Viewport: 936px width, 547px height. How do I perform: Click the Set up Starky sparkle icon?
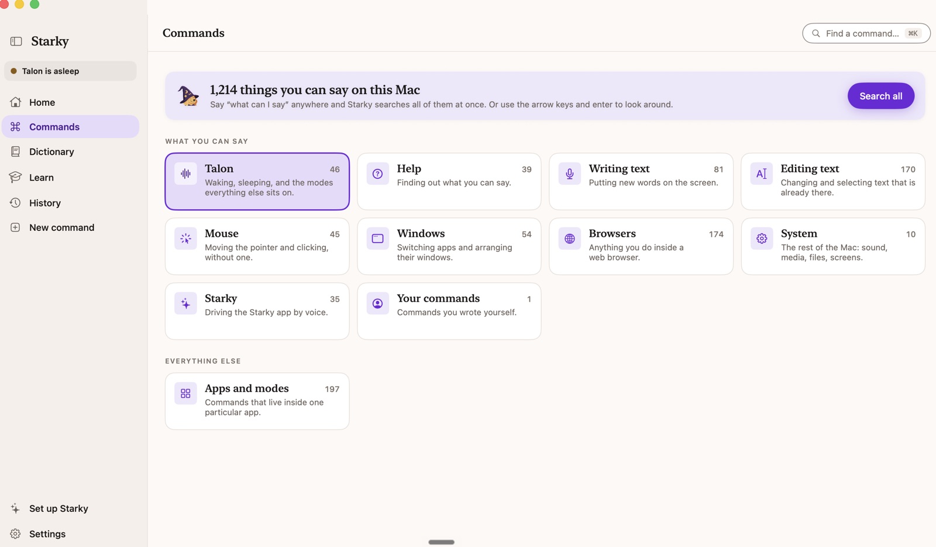[16, 508]
